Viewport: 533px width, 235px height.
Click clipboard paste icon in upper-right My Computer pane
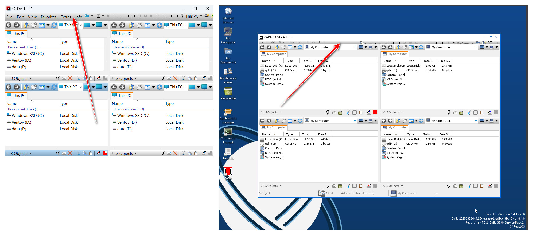tap(482, 112)
